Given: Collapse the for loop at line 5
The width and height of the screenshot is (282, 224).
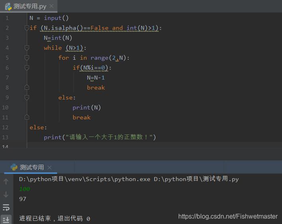Looking at the screenshot, I should point(27,58).
